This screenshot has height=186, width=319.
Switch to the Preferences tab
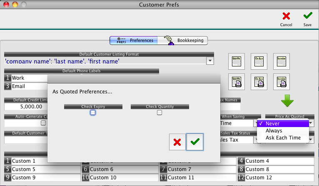(134, 40)
